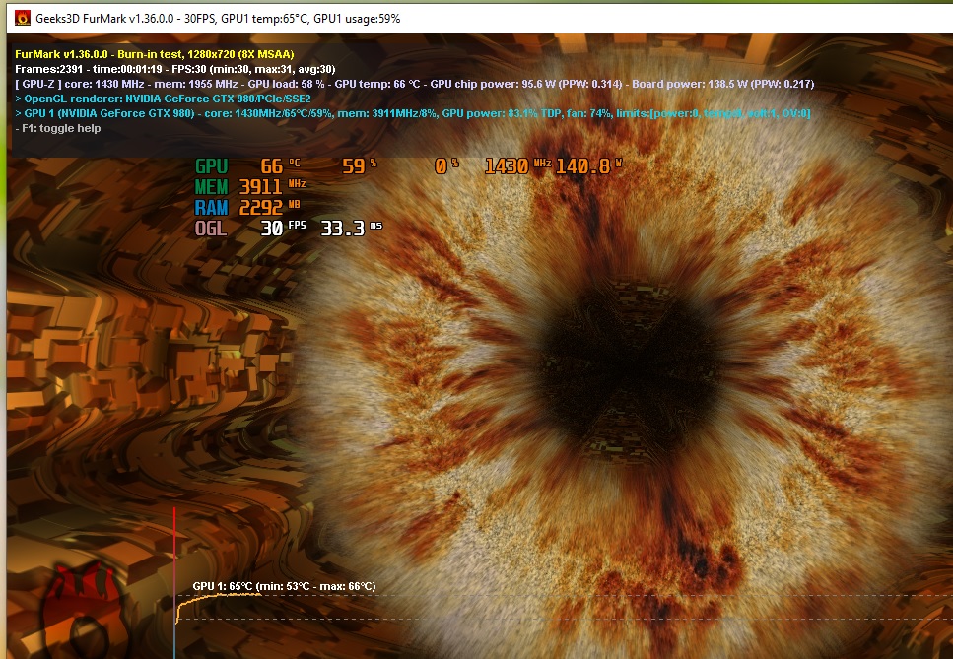
Task: Click the 'GPU 1: 65°C (min: 53°C - max: 66°C)' graph label
Action: (x=284, y=586)
